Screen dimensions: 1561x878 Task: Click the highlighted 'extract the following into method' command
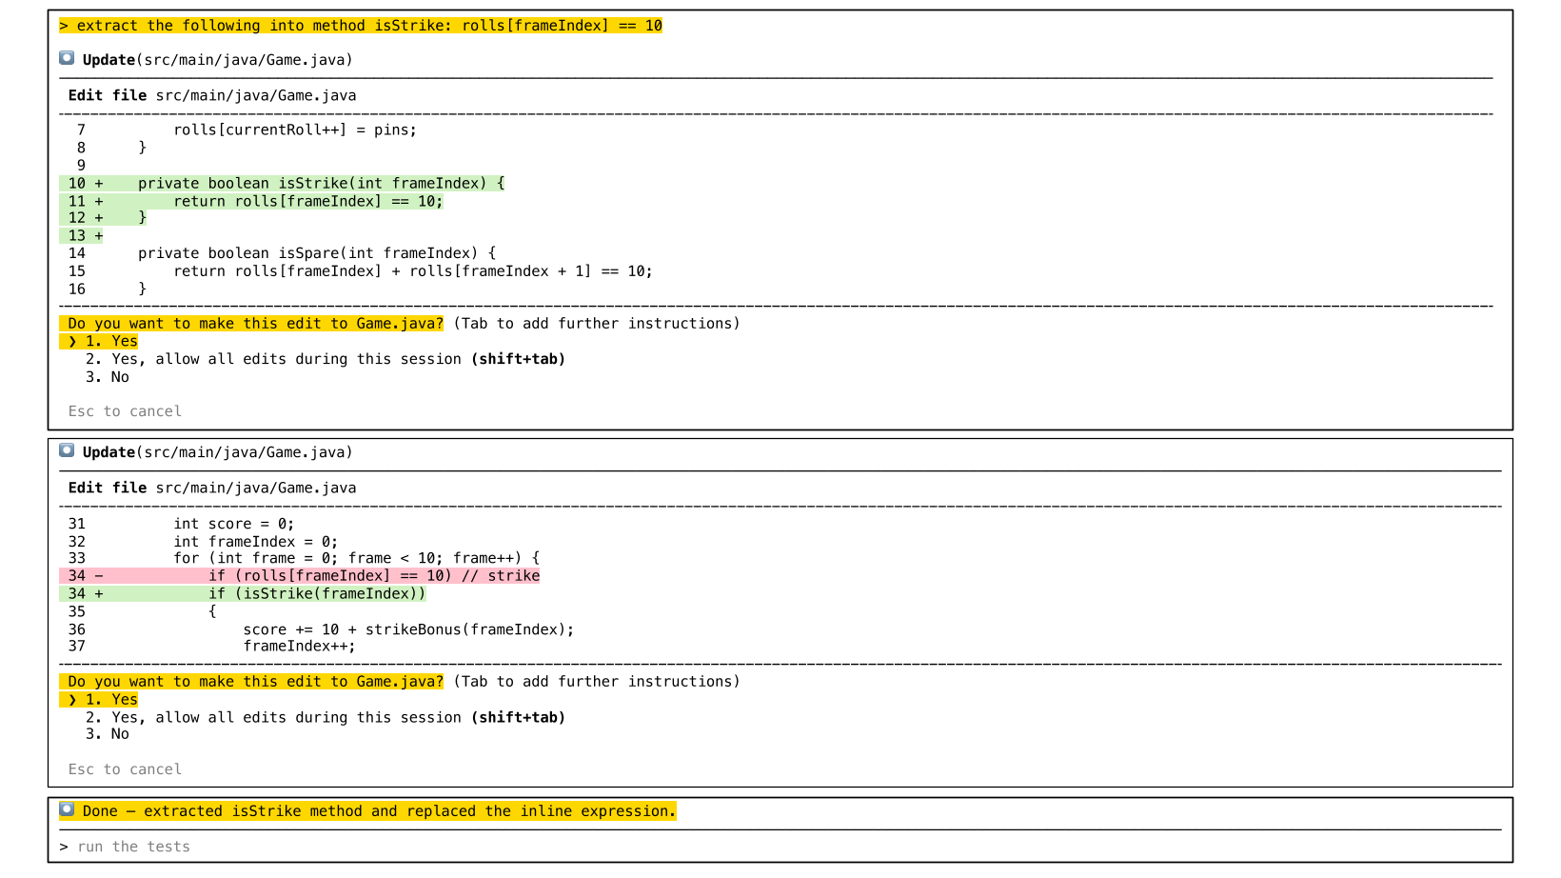pos(361,26)
